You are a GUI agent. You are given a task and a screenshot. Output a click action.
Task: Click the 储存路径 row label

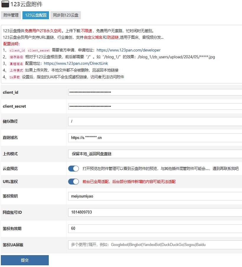tap(10, 122)
